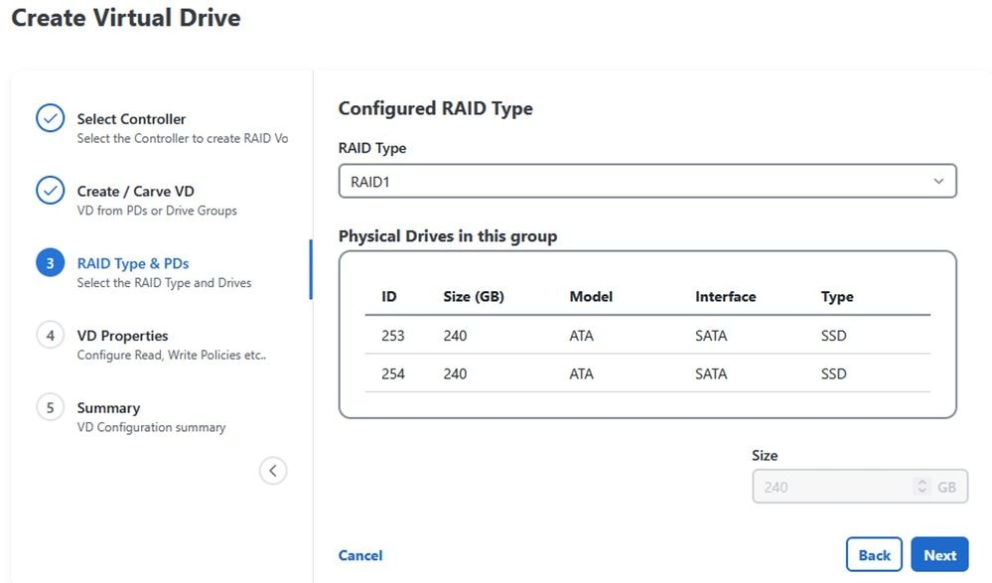Click the Next button
Screen dimensions: 992x583
(939, 554)
